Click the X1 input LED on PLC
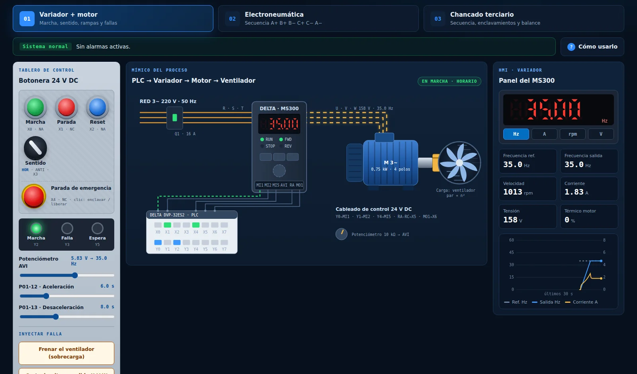 (167, 225)
